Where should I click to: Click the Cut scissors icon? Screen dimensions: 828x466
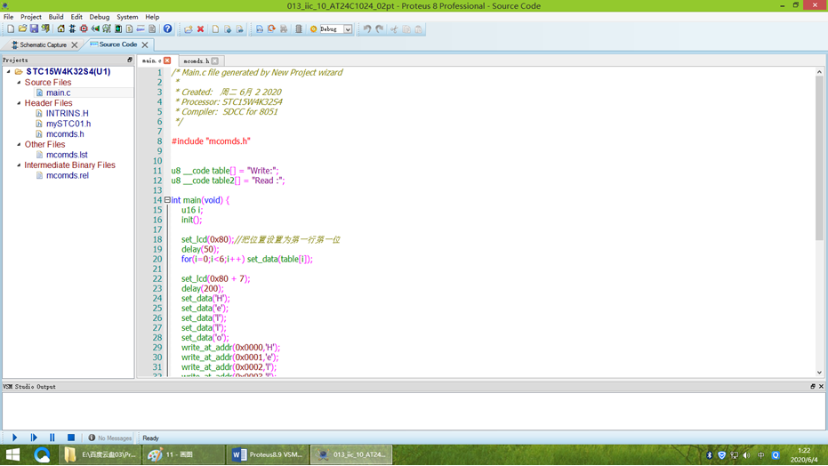pyautogui.click(x=394, y=29)
